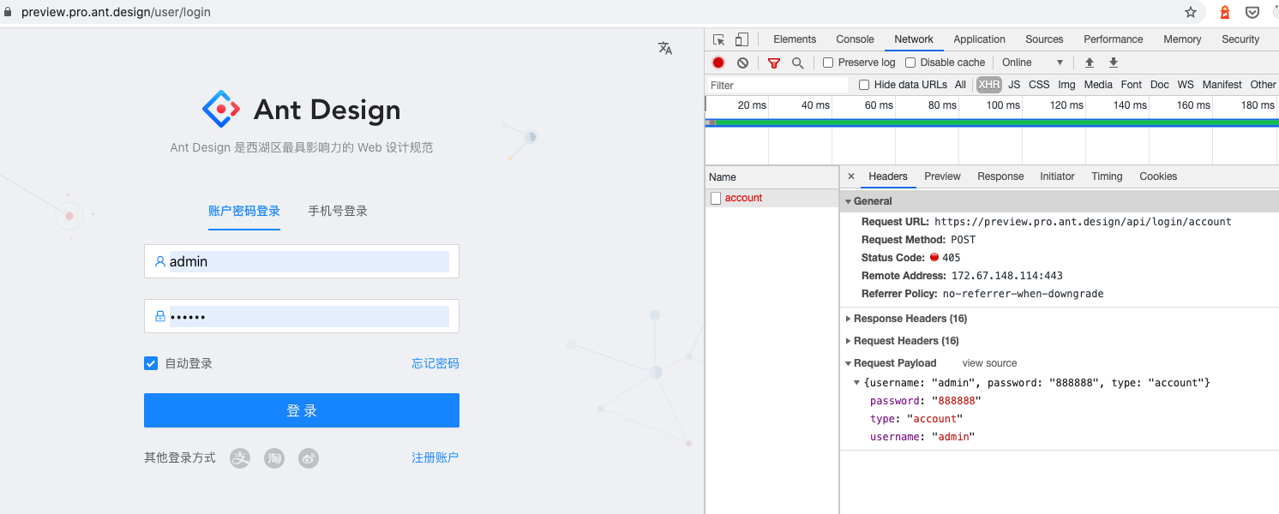Click the export HAR download icon
Screen dimensions: 1279x514
[1114, 63]
